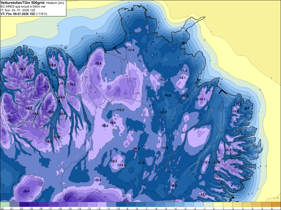Viewport: 281px width, 210px height.
Task: Select the -13.5 temperature label
Action: click(98, 180)
